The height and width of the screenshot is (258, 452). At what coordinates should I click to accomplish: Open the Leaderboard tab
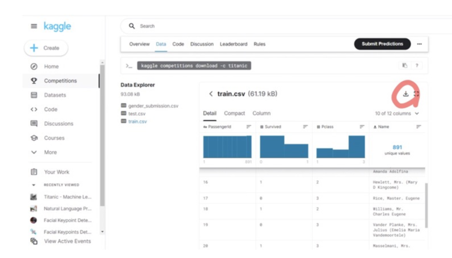point(234,44)
